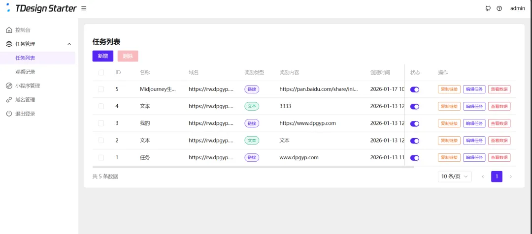532x234 pixels.
Task: Check the select-all checkbox in table header
Action: [101, 72]
